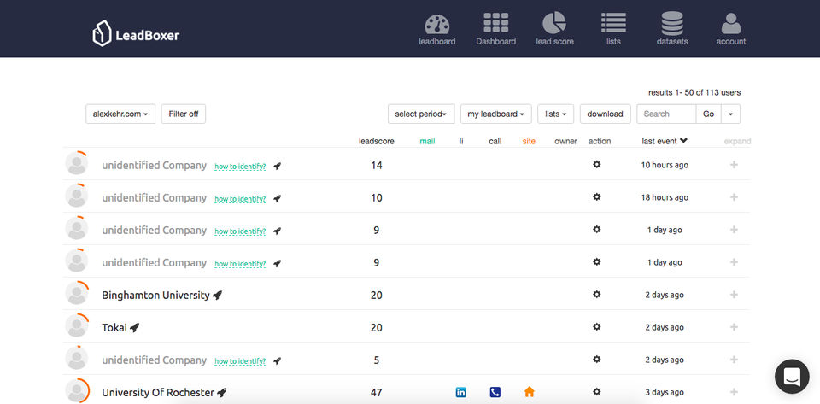Open action gear for Tokai row
820x404 pixels.
point(597,326)
